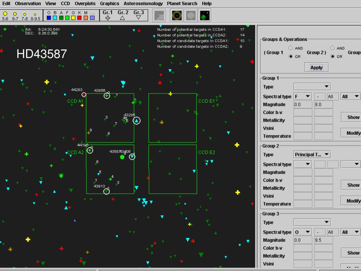Image resolution: width=361 pixels, height=271 pixels.
Task: Select OR between Group 1 and Group 2
Action: tap(291, 56)
